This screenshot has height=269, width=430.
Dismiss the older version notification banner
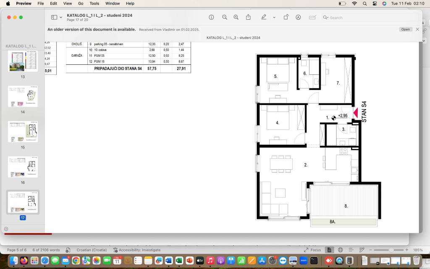point(417,29)
